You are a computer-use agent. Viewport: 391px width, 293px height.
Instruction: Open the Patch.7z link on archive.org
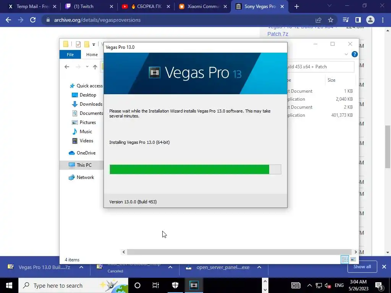278,34
